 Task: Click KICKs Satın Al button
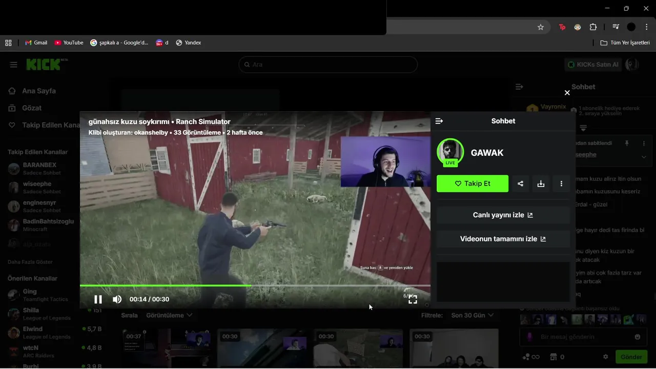593,65
